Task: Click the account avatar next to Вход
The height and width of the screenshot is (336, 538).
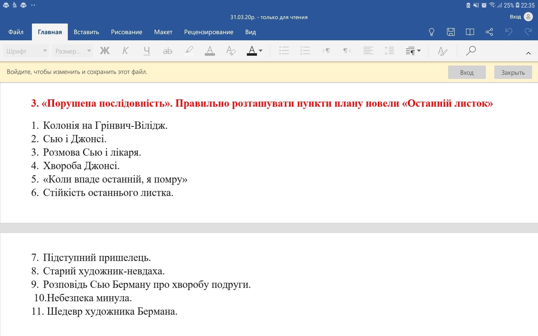Action: [528, 17]
